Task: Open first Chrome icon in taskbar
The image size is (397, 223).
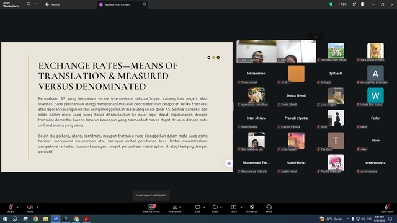Action: click(x=35, y=219)
